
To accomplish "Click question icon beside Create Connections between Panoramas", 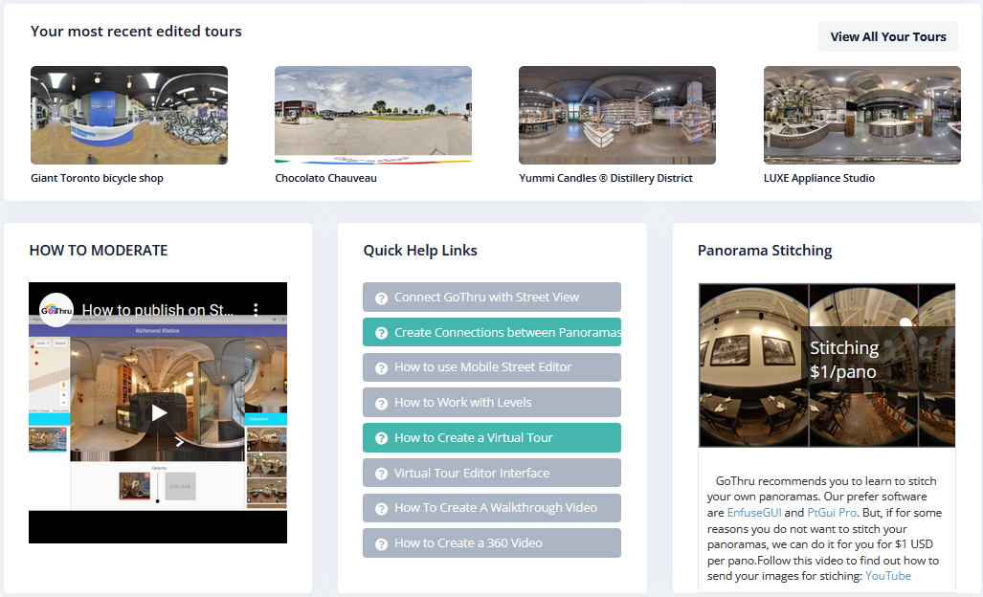I will pyautogui.click(x=381, y=333).
